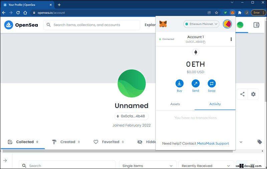
Task: Click the Unnamed profile name
Action: pos(131,106)
